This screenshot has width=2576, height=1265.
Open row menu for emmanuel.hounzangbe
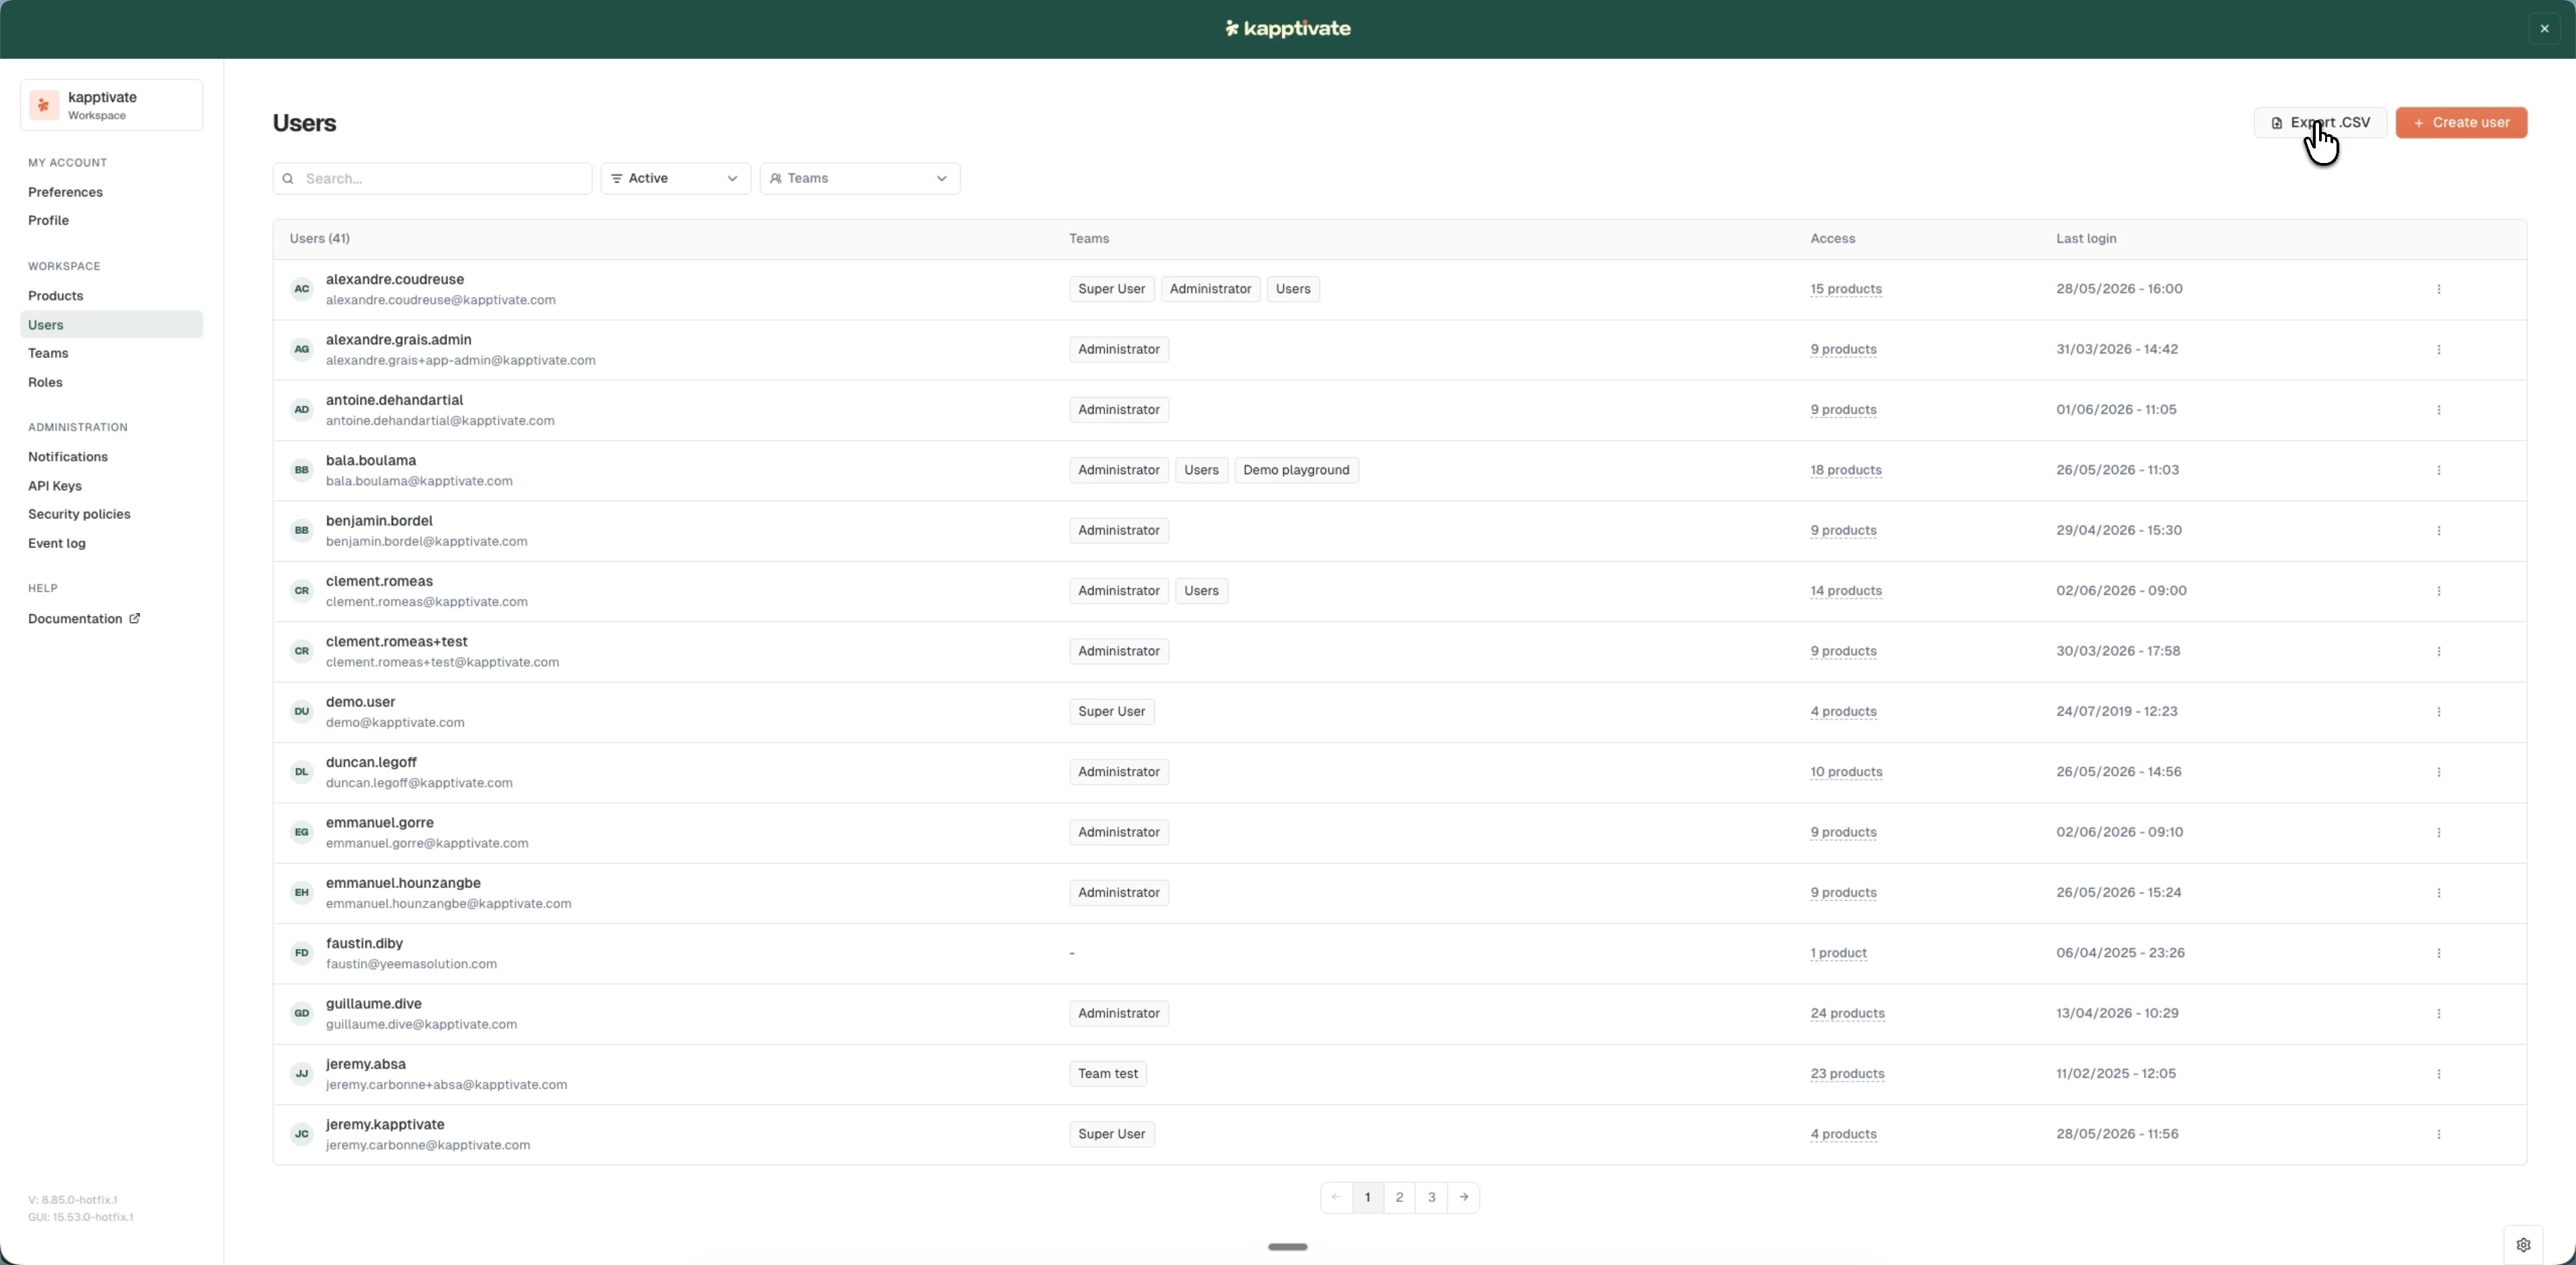(2438, 892)
